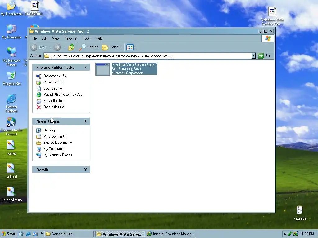Click the Forward arrow toolbar icon
Viewport: 318px width, 238px height.
pyautogui.click(x=57, y=47)
